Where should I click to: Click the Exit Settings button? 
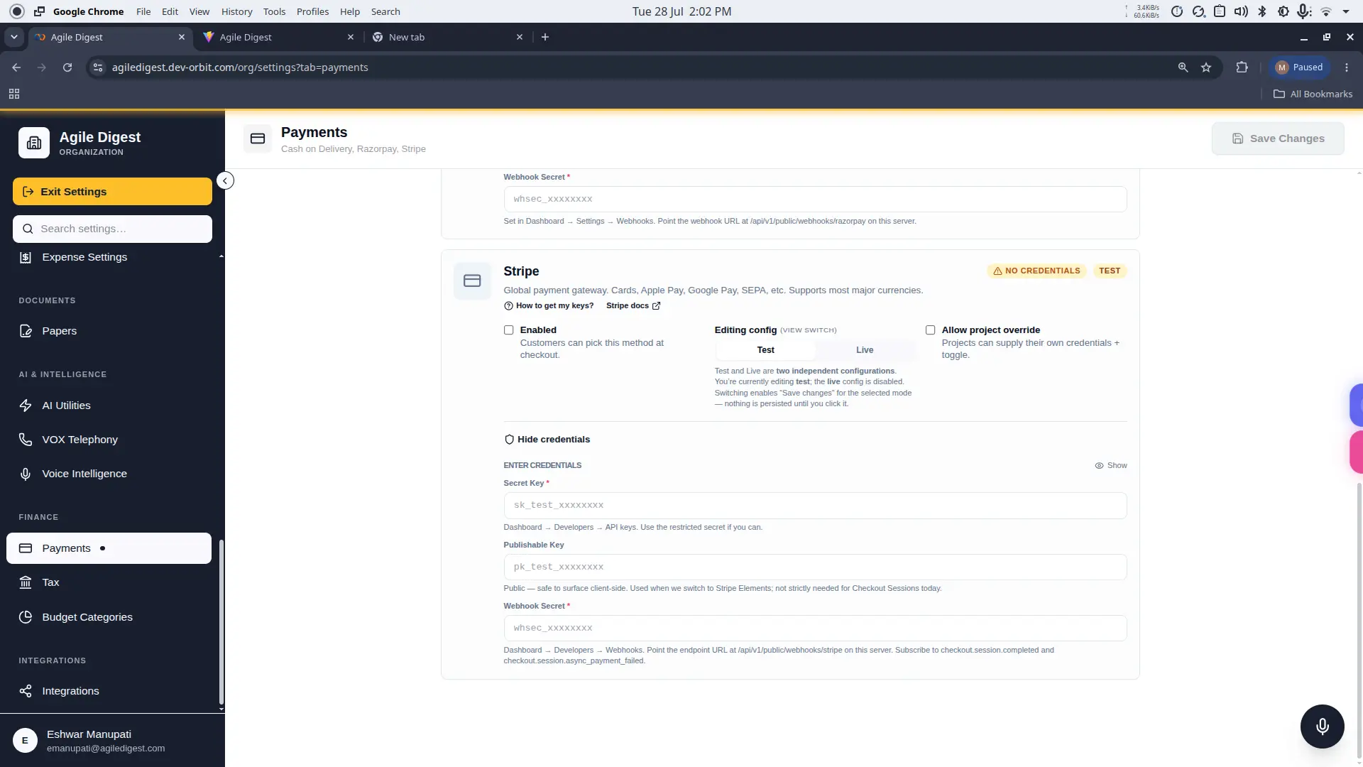click(x=112, y=192)
